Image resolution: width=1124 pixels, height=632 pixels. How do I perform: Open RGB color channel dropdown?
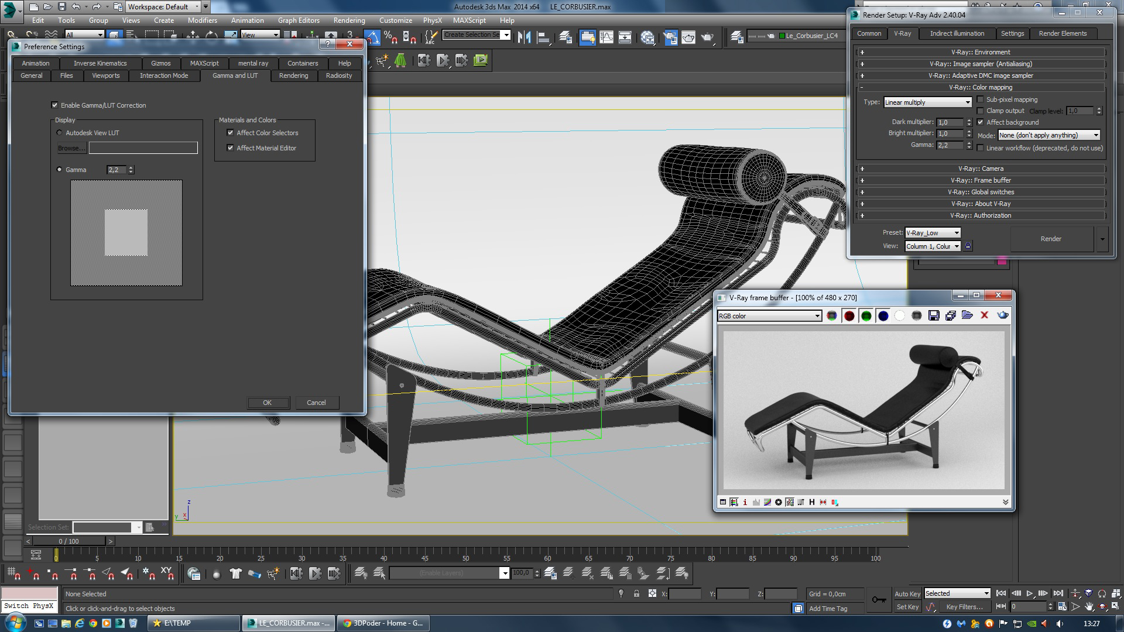(769, 316)
